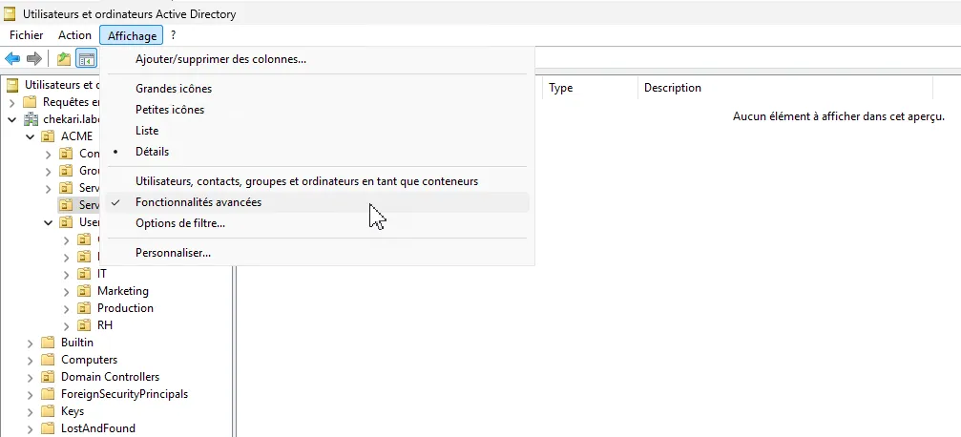Enable users, contacts, groups as containers option
961x437 pixels.
(306, 180)
